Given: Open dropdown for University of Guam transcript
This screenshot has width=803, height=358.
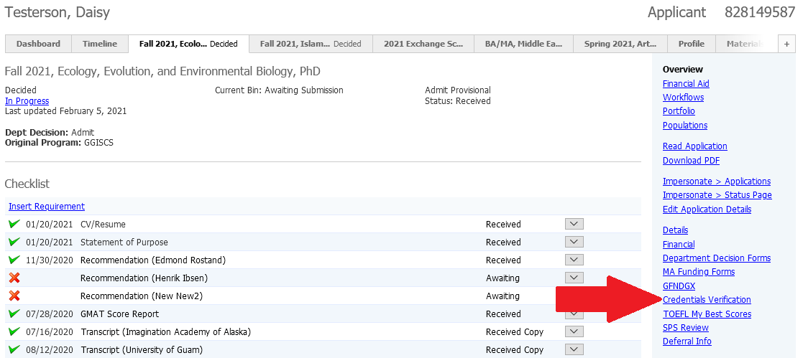Looking at the screenshot, I should (574, 350).
